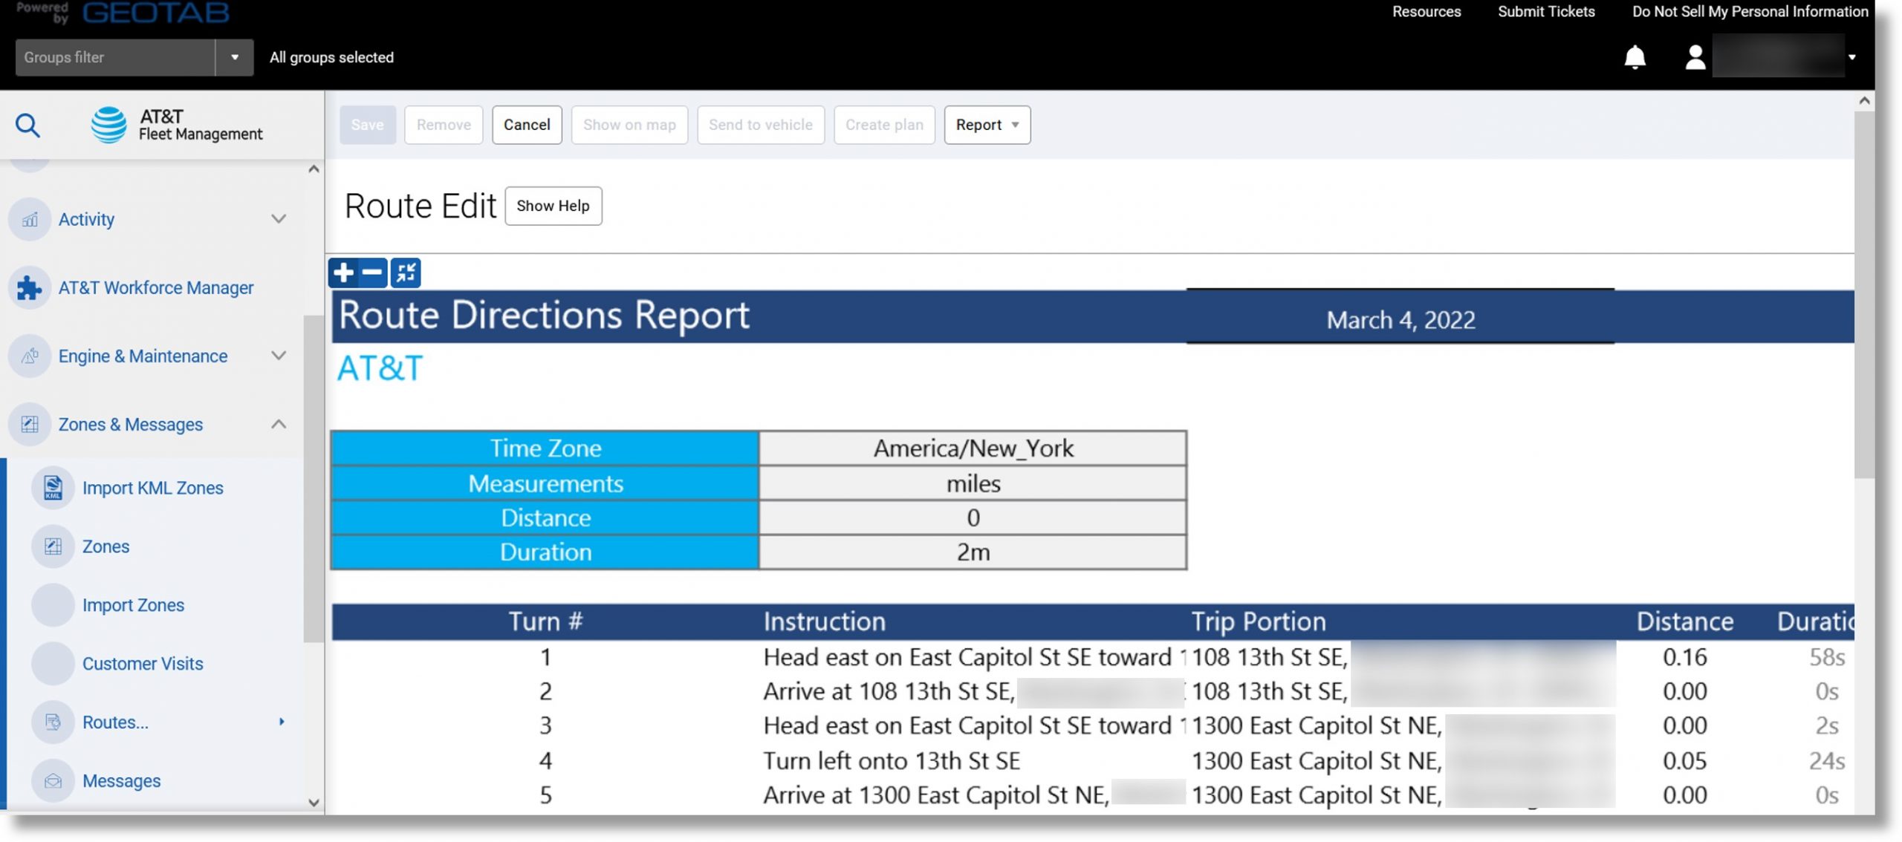The height and width of the screenshot is (842, 1902).
Task: Click the Workforce Manager puzzle icon
Action: (x=30, y=287)
